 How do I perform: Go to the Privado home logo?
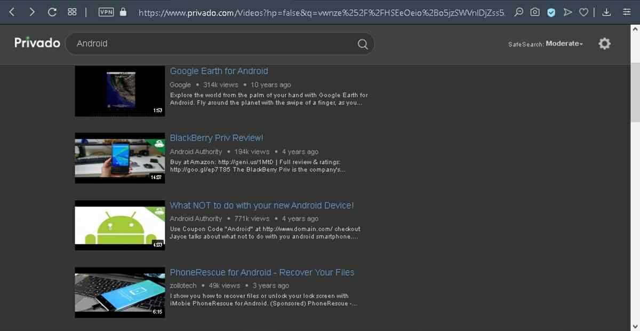(37, 43)
